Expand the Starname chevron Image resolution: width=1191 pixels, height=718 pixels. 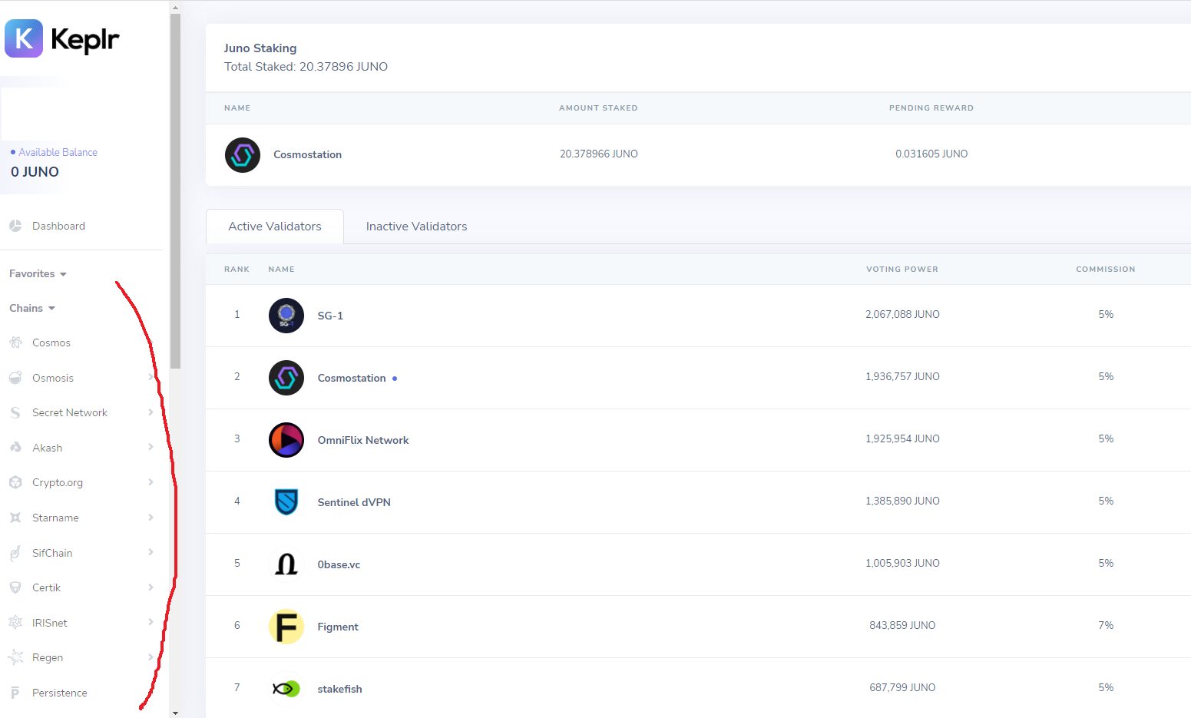151,518
